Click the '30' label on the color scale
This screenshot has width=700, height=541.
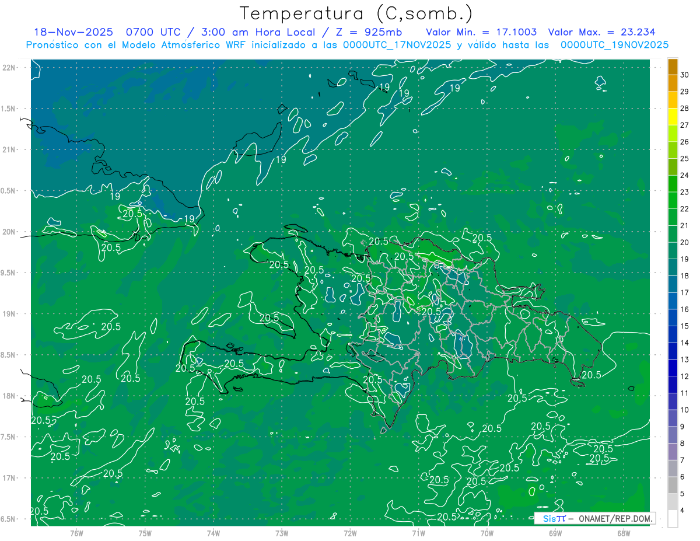tap(685, 75)
